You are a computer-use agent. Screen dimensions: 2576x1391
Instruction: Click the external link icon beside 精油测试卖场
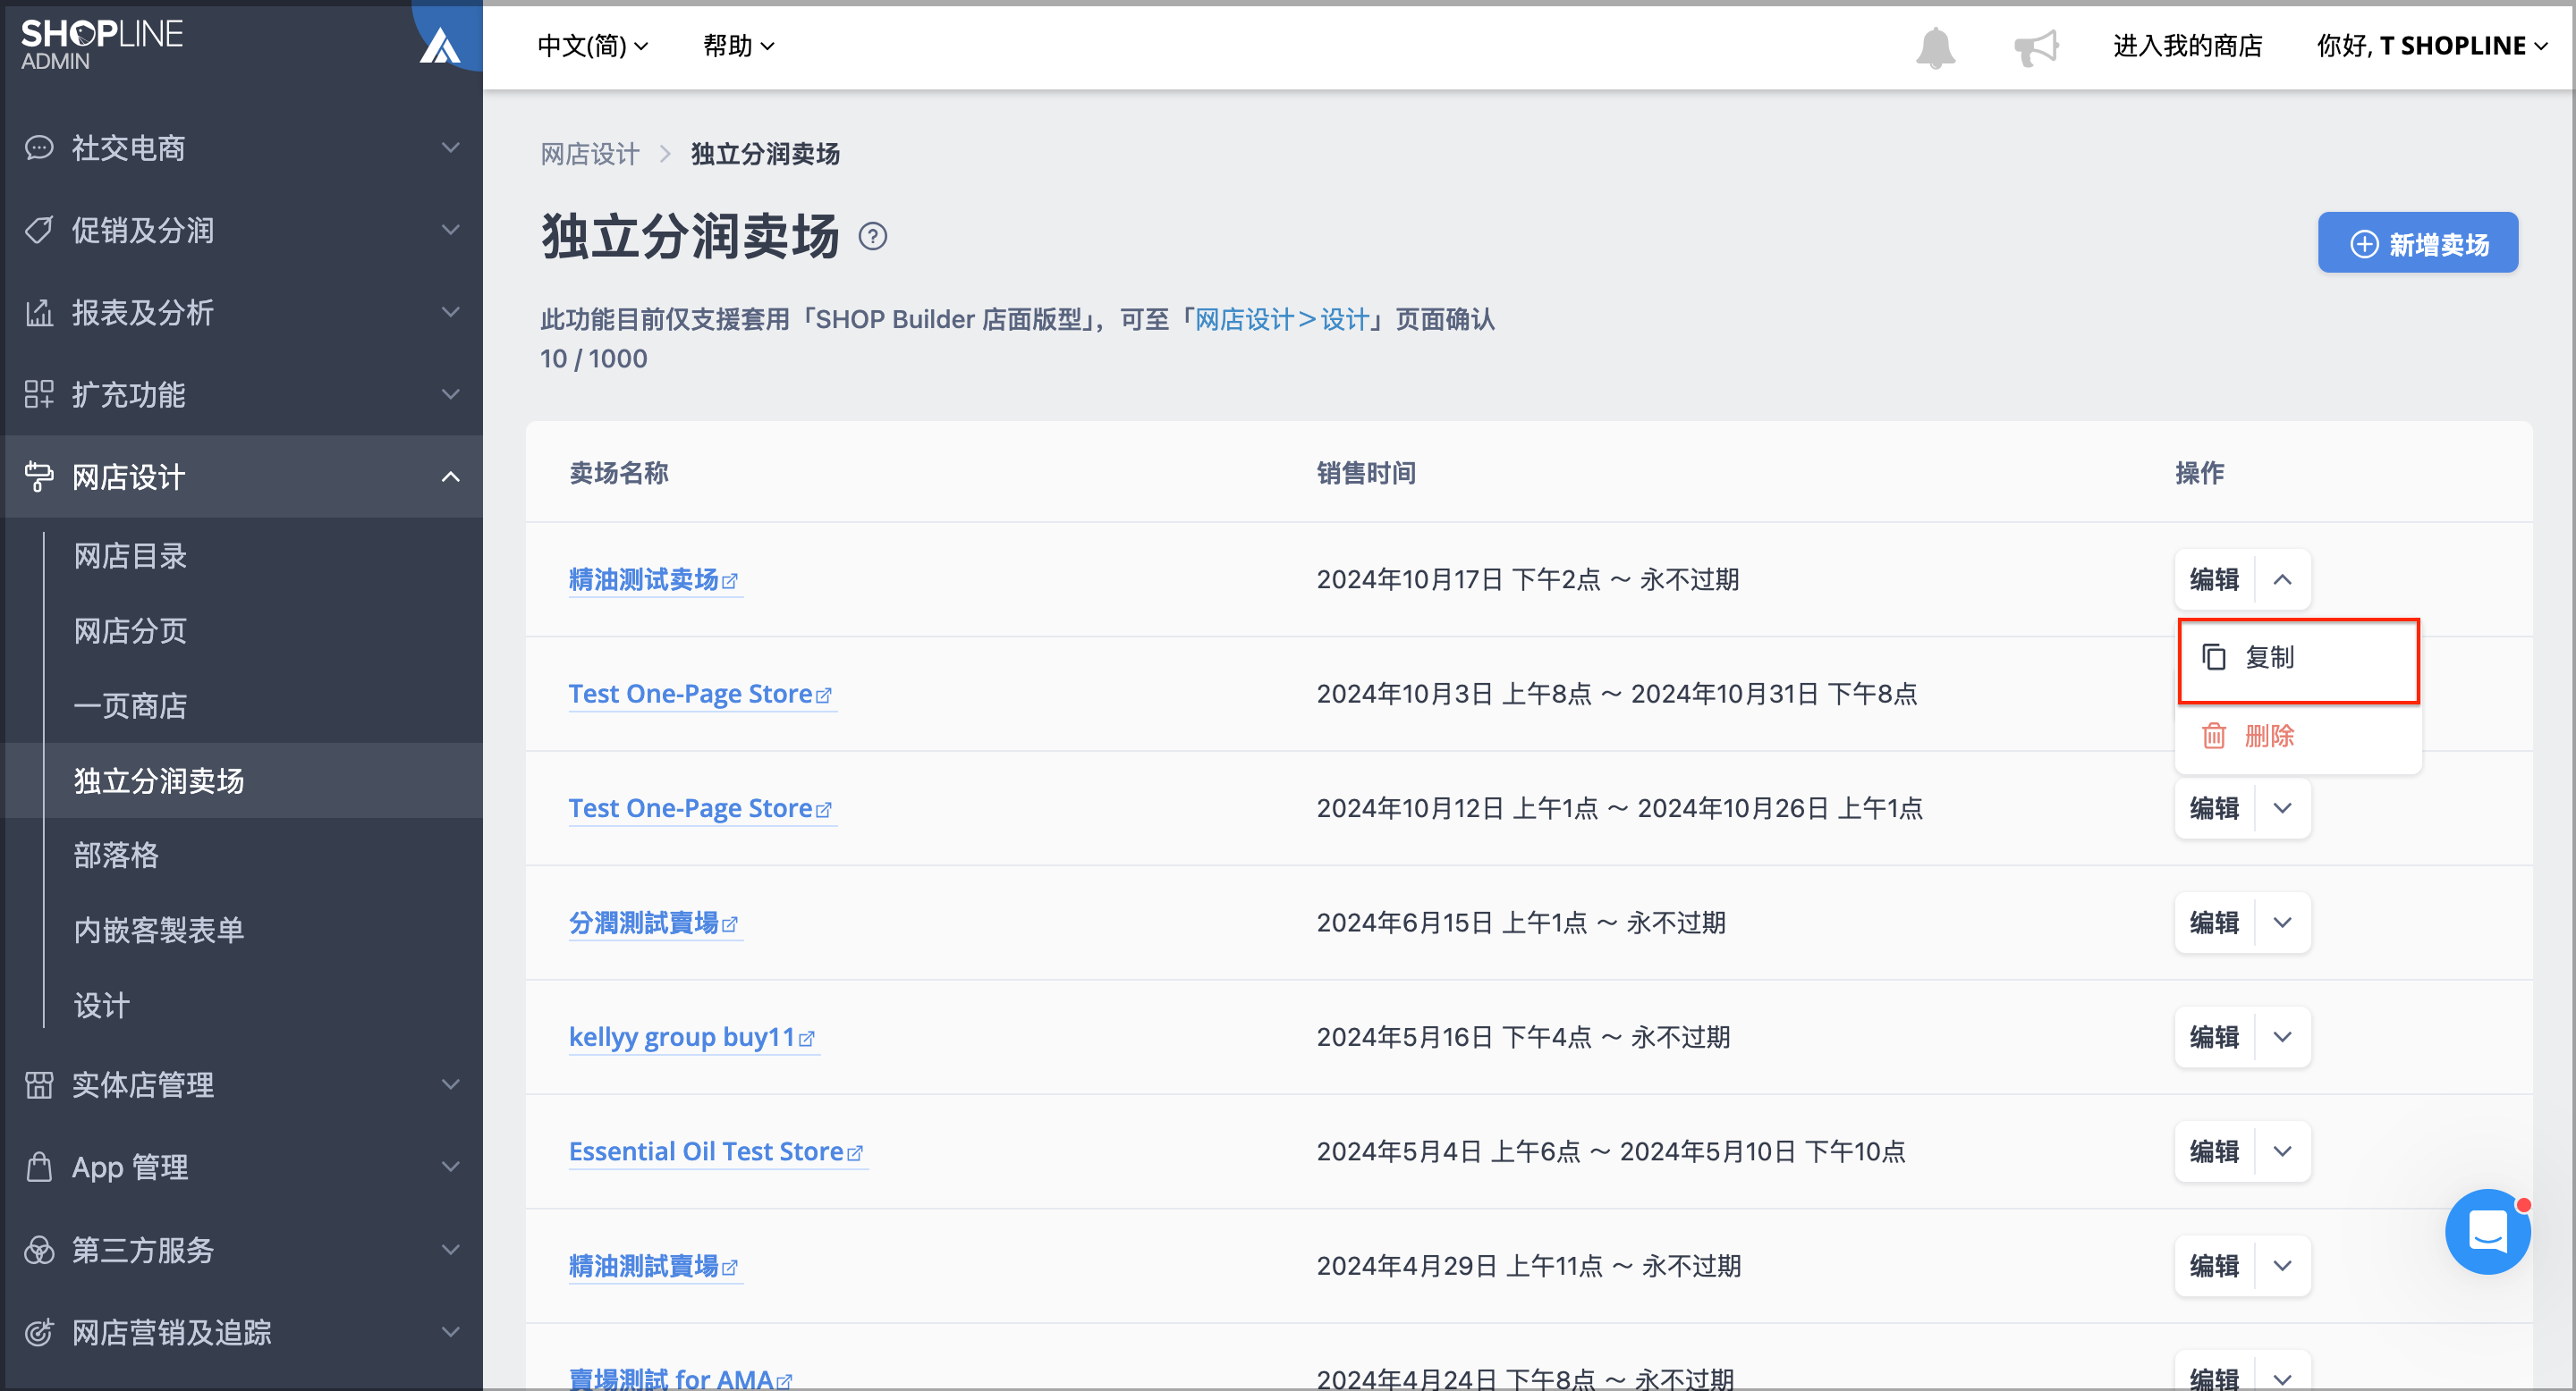tap(730, 582)
